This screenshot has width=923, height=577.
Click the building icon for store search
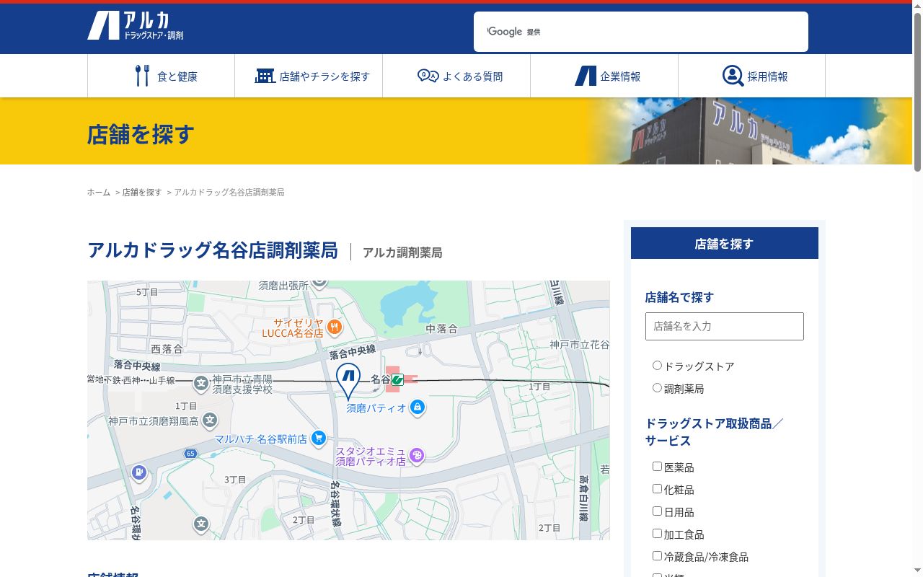[x=265, y=76]
